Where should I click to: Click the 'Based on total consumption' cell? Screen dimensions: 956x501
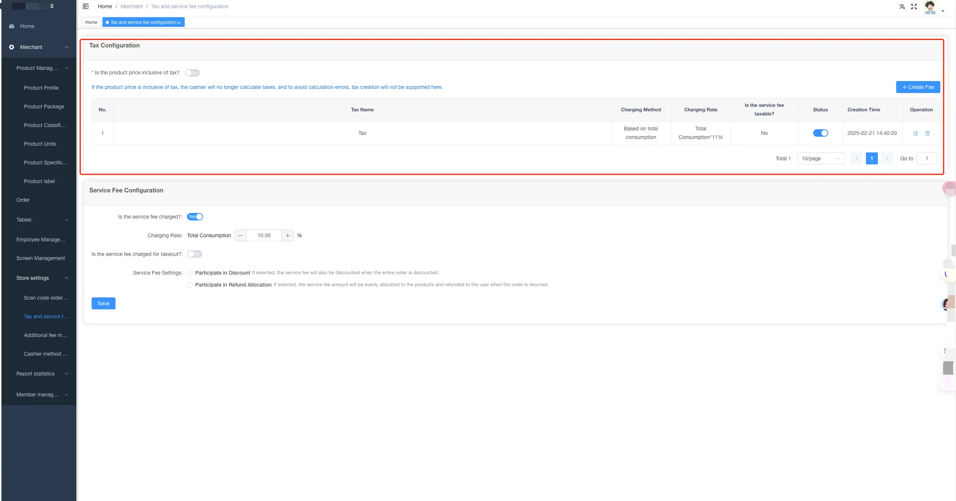click(641, 133)
